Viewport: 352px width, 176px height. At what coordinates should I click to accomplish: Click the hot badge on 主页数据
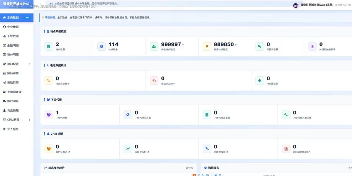(28, 18)
